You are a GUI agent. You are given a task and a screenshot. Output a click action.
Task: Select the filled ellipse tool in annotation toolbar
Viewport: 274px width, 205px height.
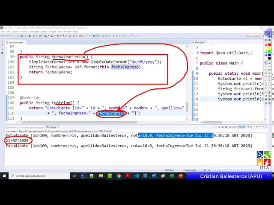tap(269, 73)
